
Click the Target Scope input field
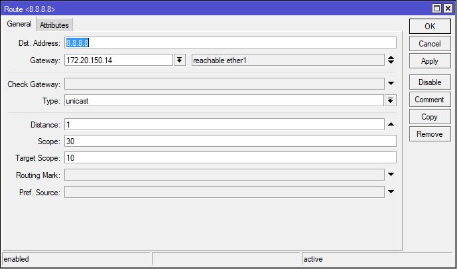tap(229, 158)
